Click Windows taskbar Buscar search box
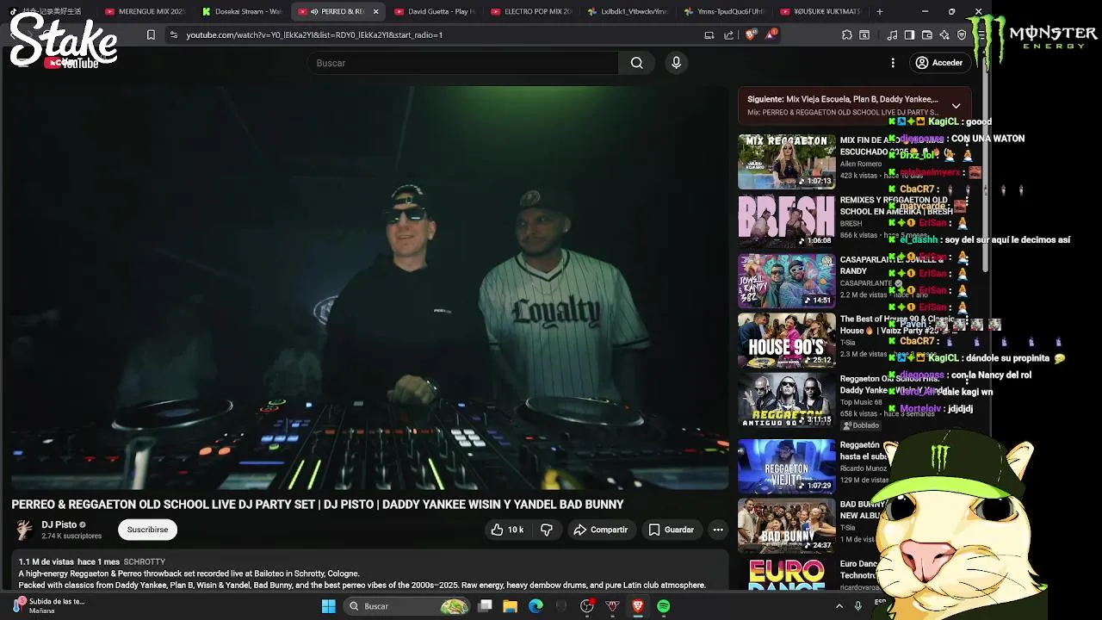1102x620 pixels. [x=406, y=606]
